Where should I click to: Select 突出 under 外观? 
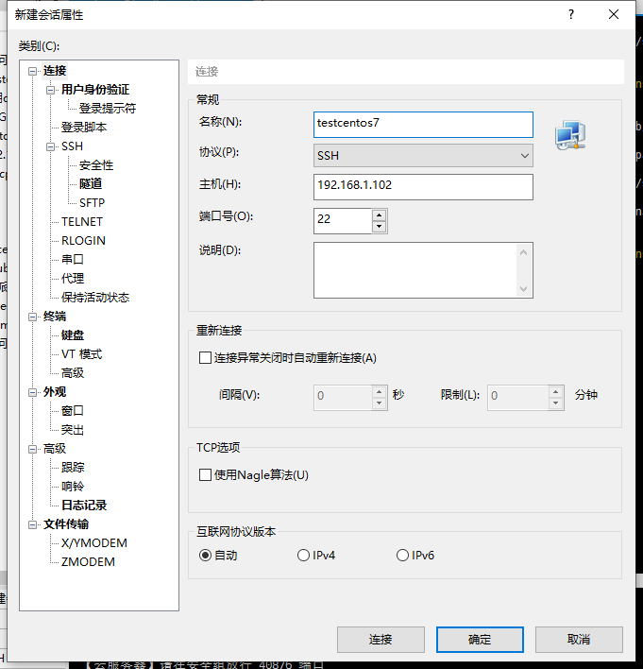72,430
